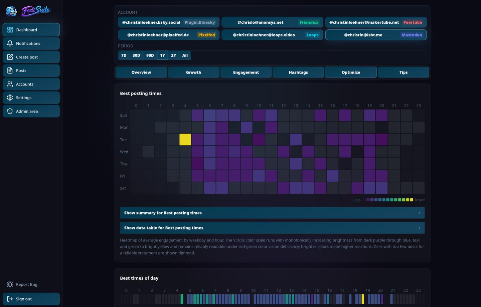The height and width of the screenshot is (307, 481).
Task: Click the Sunday hour 5 heatmap cell
Action: 197,115
